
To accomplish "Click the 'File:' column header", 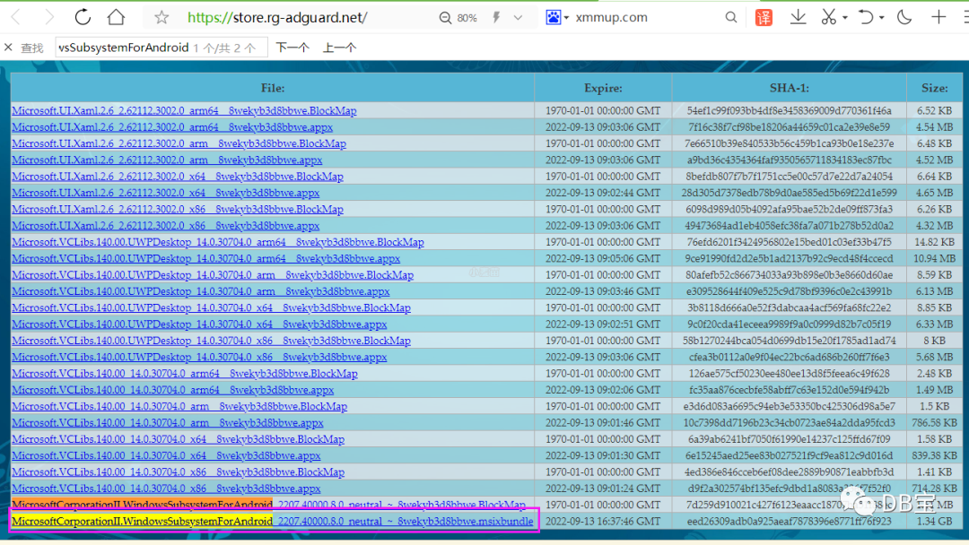I will point(273,88).
